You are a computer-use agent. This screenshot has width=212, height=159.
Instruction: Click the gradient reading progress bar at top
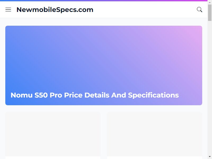pyautogui.click(x=104, y=1)
